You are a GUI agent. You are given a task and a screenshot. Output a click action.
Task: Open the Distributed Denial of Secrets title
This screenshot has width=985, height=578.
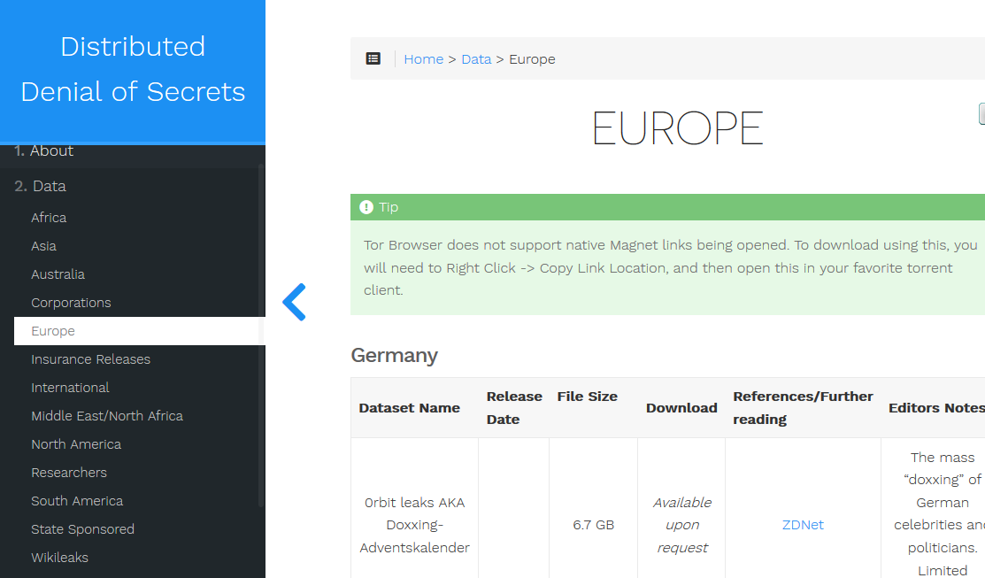(x=133, y=69)
